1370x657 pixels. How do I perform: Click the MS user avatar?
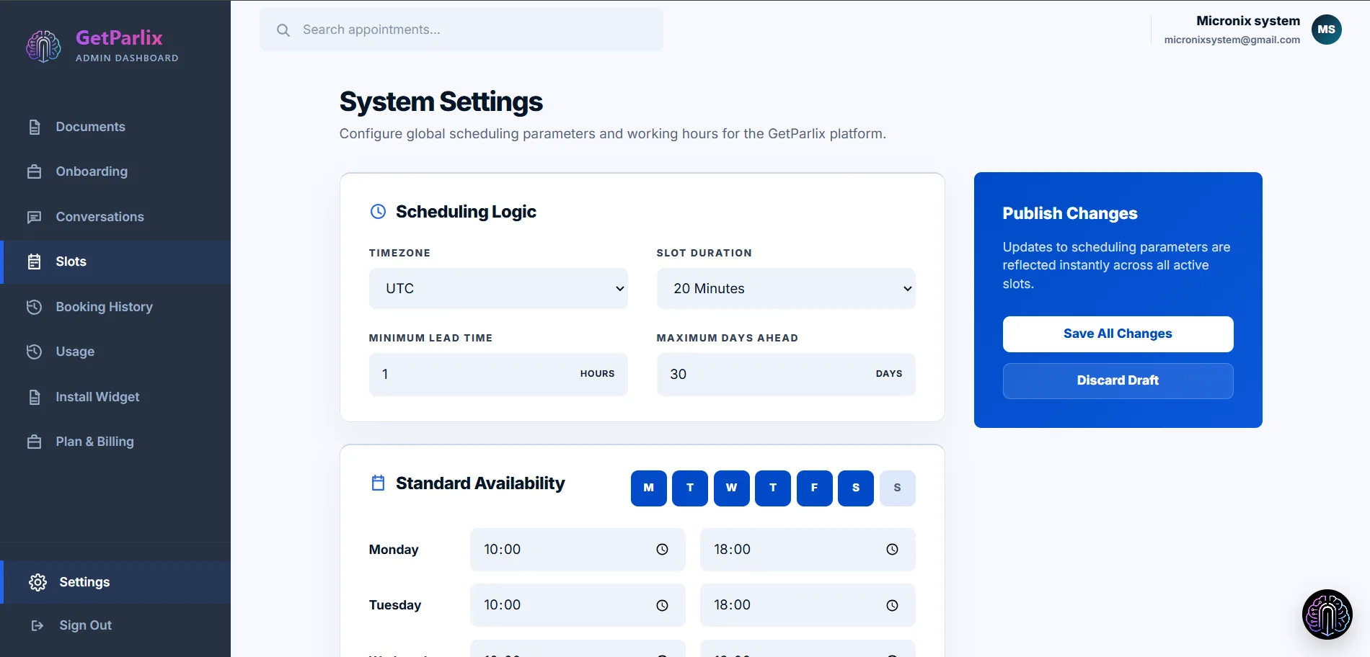1326,30
